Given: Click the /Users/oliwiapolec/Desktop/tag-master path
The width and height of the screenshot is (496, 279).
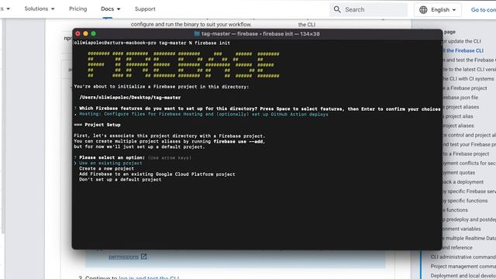Looking at the screenshot, I should 130,98.
